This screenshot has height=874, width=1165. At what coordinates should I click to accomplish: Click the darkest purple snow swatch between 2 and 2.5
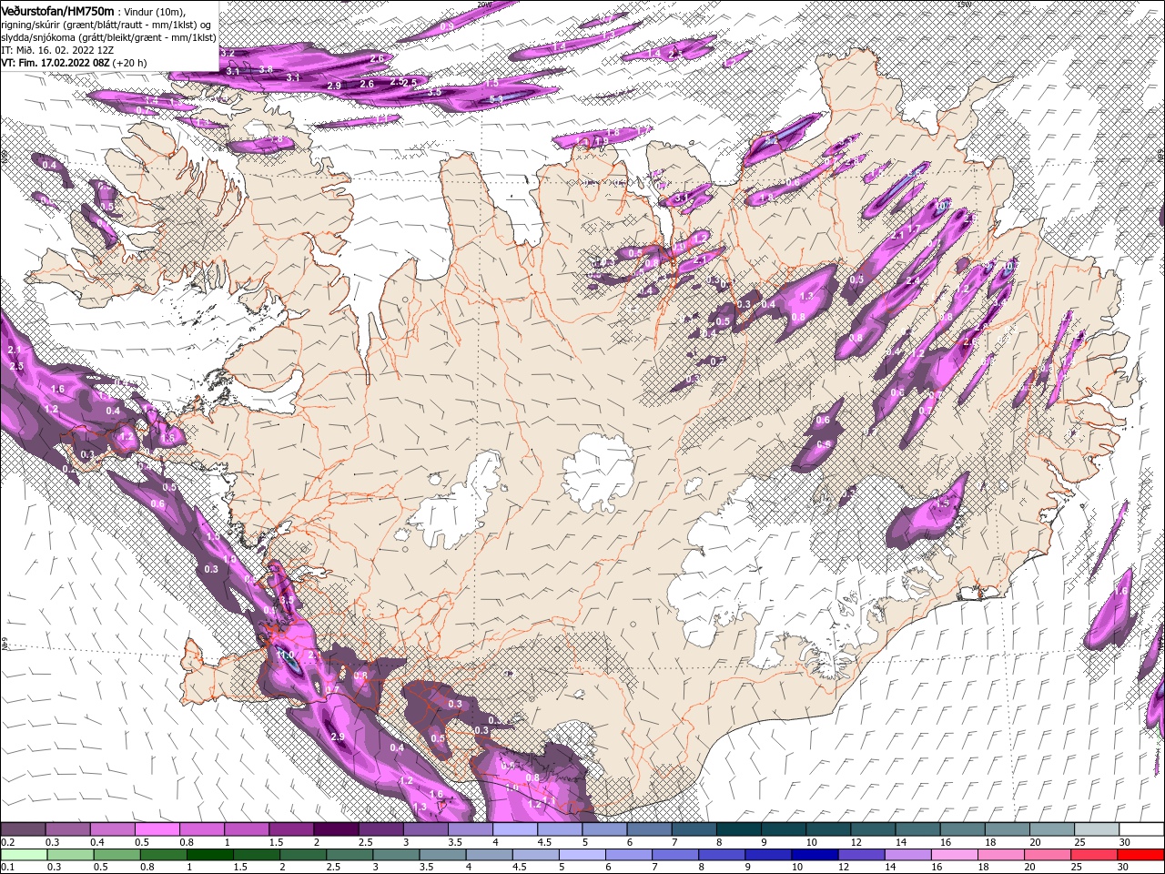[x=336, y=829]
